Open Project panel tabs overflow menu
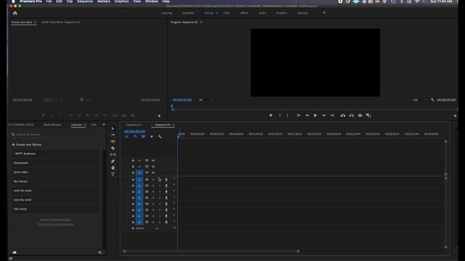The height and width of the screenshot is (261, 465). tap(103, 125)
